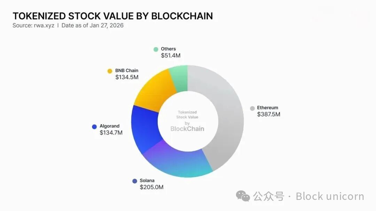Click the $205.0M Solana value
Screen dimensions: 376x211
point(151,187)
